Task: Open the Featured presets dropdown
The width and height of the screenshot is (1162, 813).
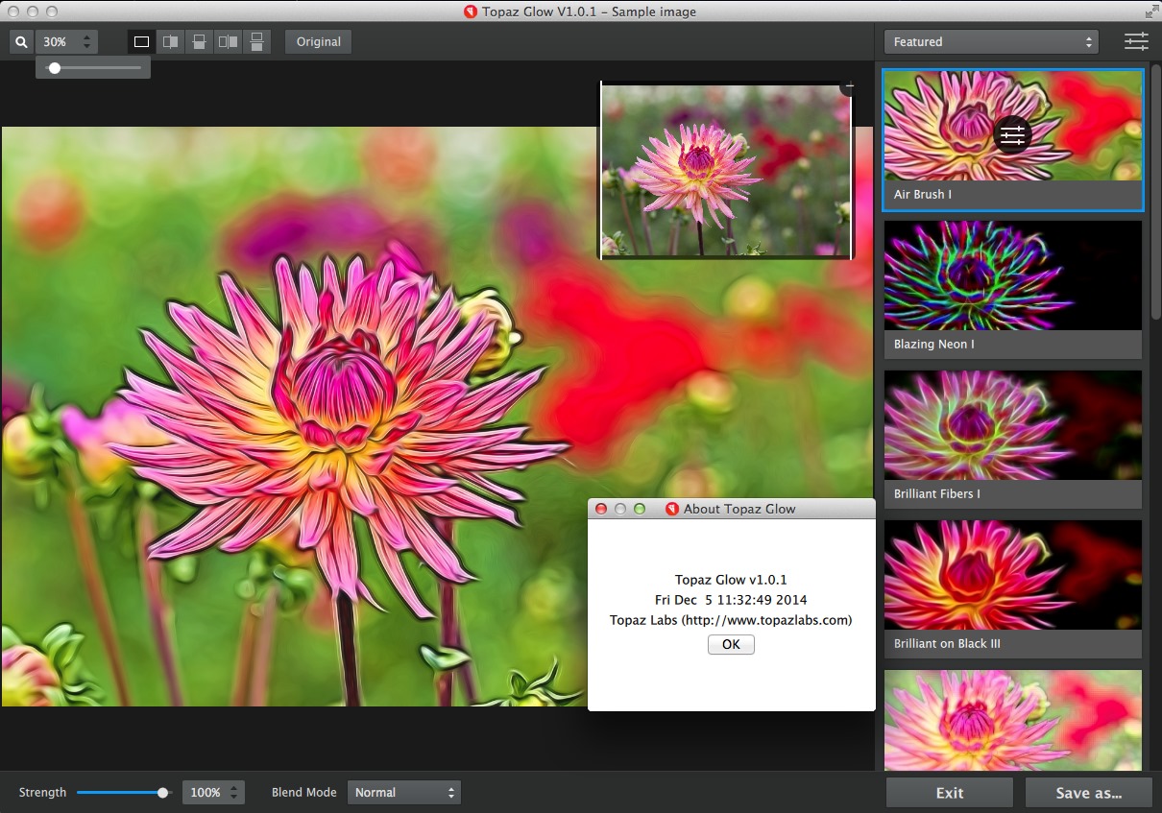Action: (x=990, y=41)
